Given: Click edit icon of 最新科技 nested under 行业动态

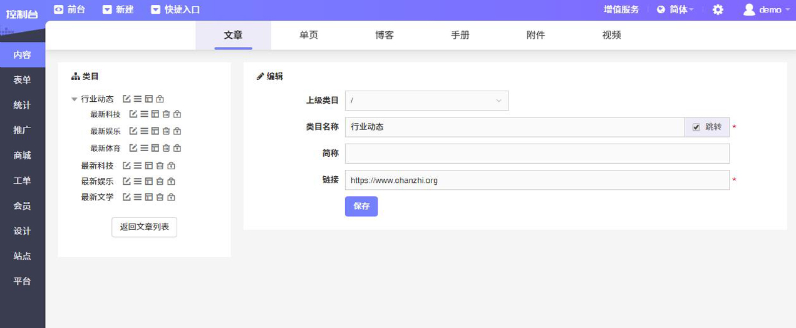Looking at the screenshot, I should click(133, 114).
